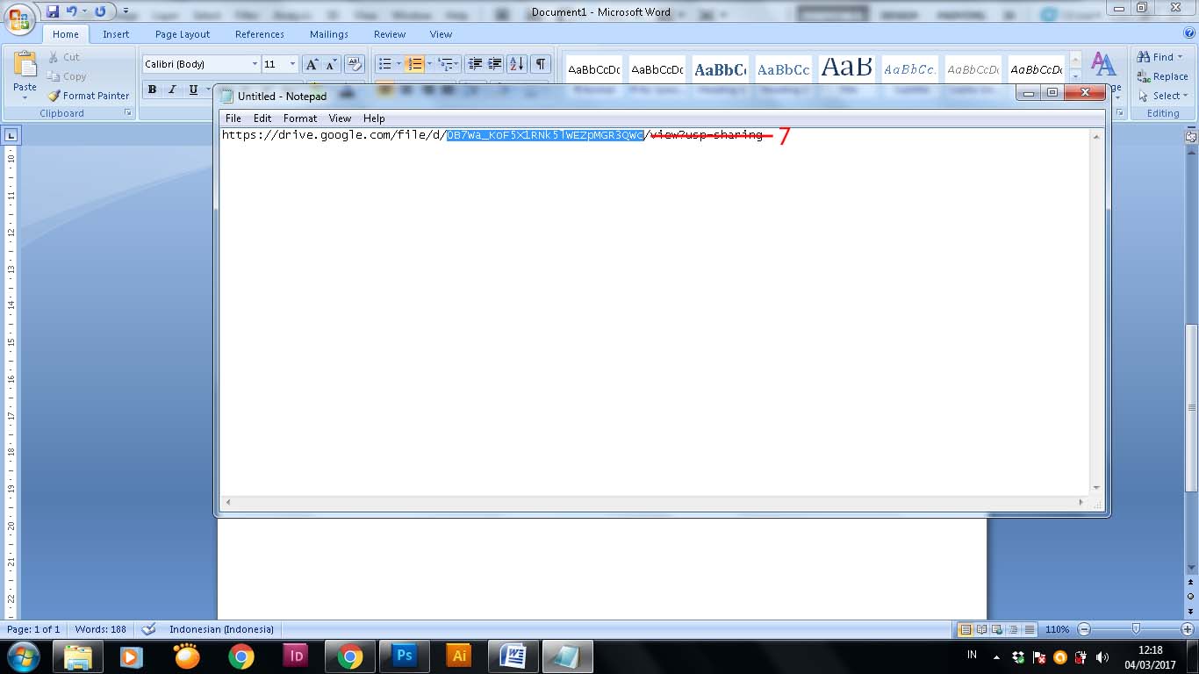The width and height of the screenshot is (1199, 674).
Task: Open Notepad's Edit menu
Action: point(262,118)
